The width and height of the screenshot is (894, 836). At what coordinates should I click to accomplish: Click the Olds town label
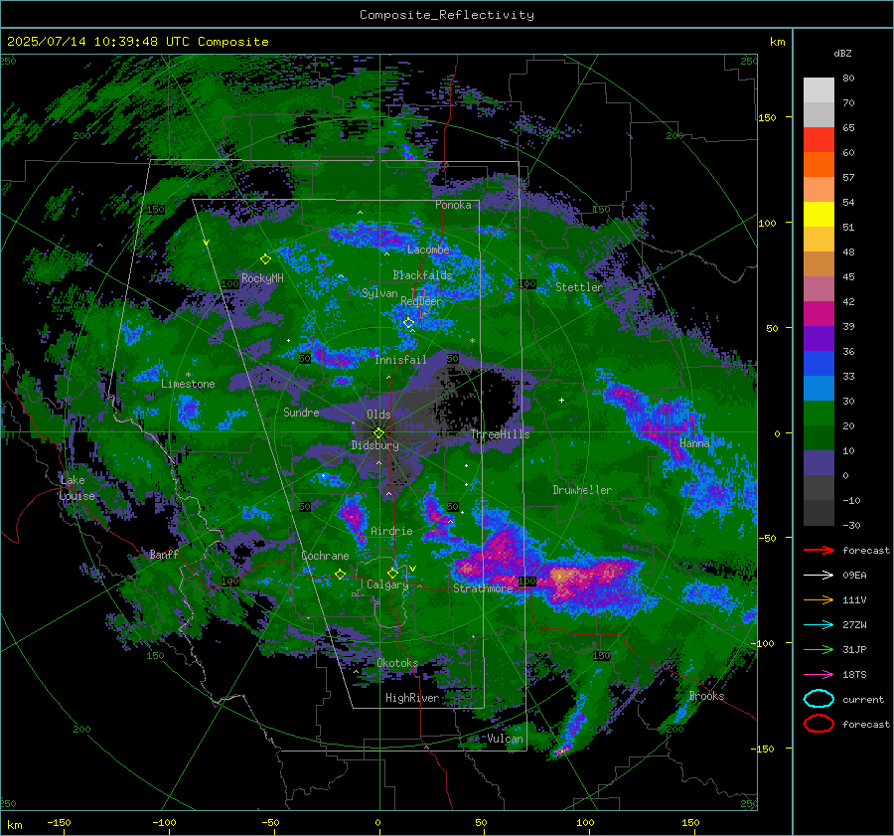[378, 415]
